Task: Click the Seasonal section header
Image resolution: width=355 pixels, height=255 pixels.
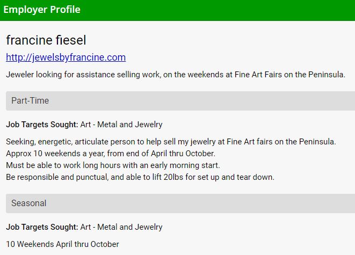Action: pos(29,203)
